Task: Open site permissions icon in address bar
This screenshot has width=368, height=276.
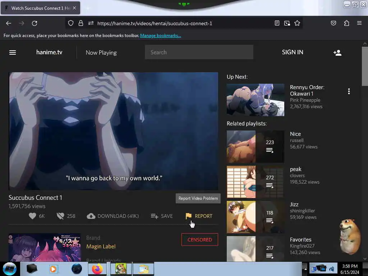Action: click(91, 23)
